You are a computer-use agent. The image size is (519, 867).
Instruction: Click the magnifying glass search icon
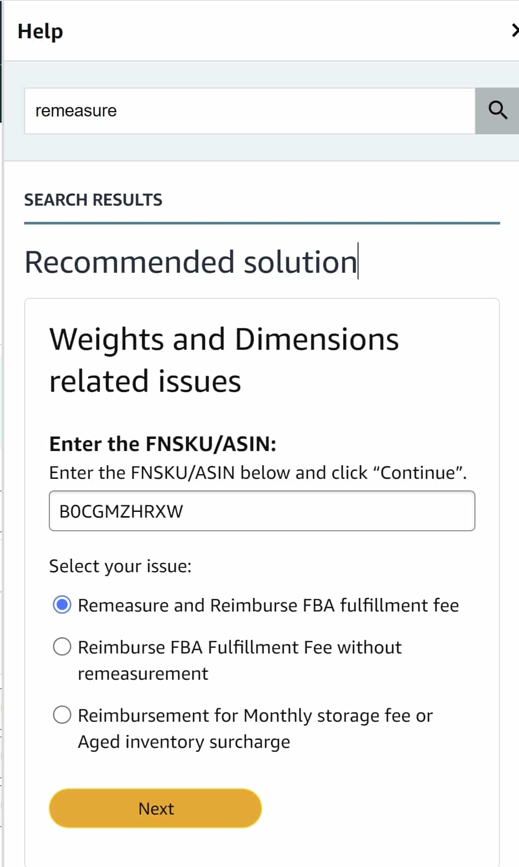pos(497,111)
